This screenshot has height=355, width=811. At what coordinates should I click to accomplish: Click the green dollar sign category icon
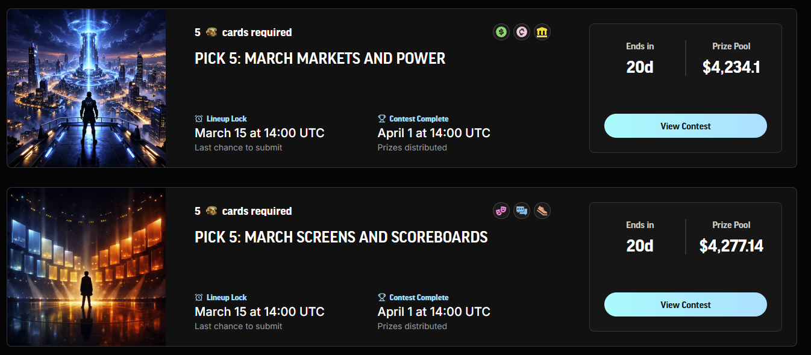501,32
